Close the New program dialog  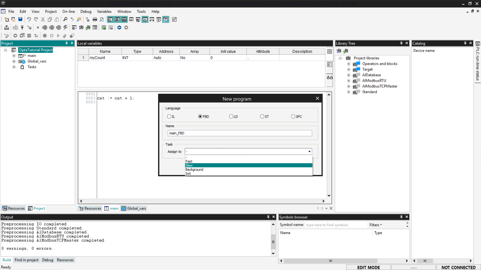317,98
